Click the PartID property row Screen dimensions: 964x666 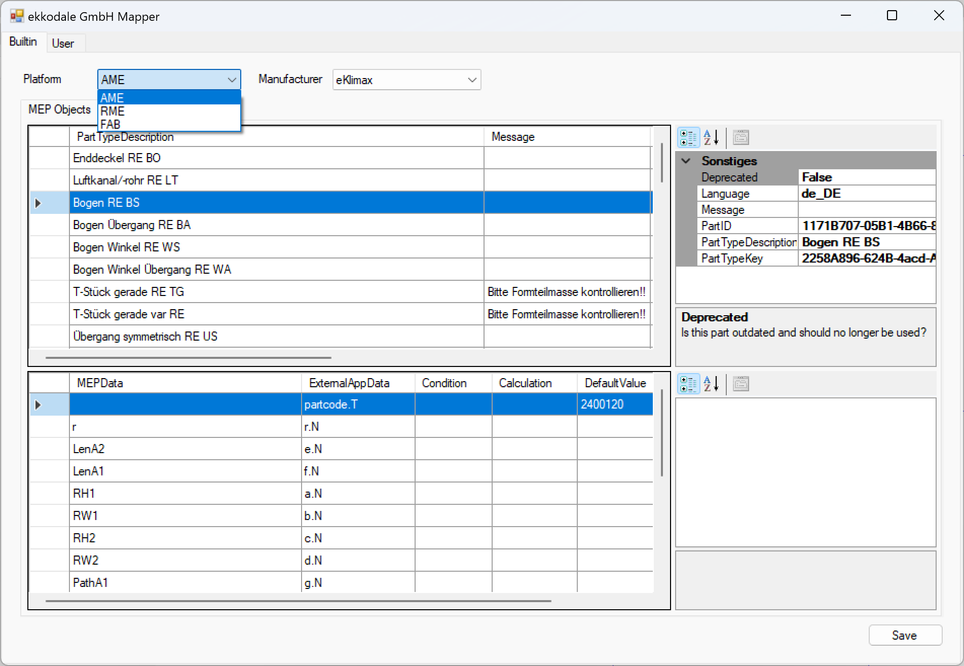point(817,226)
